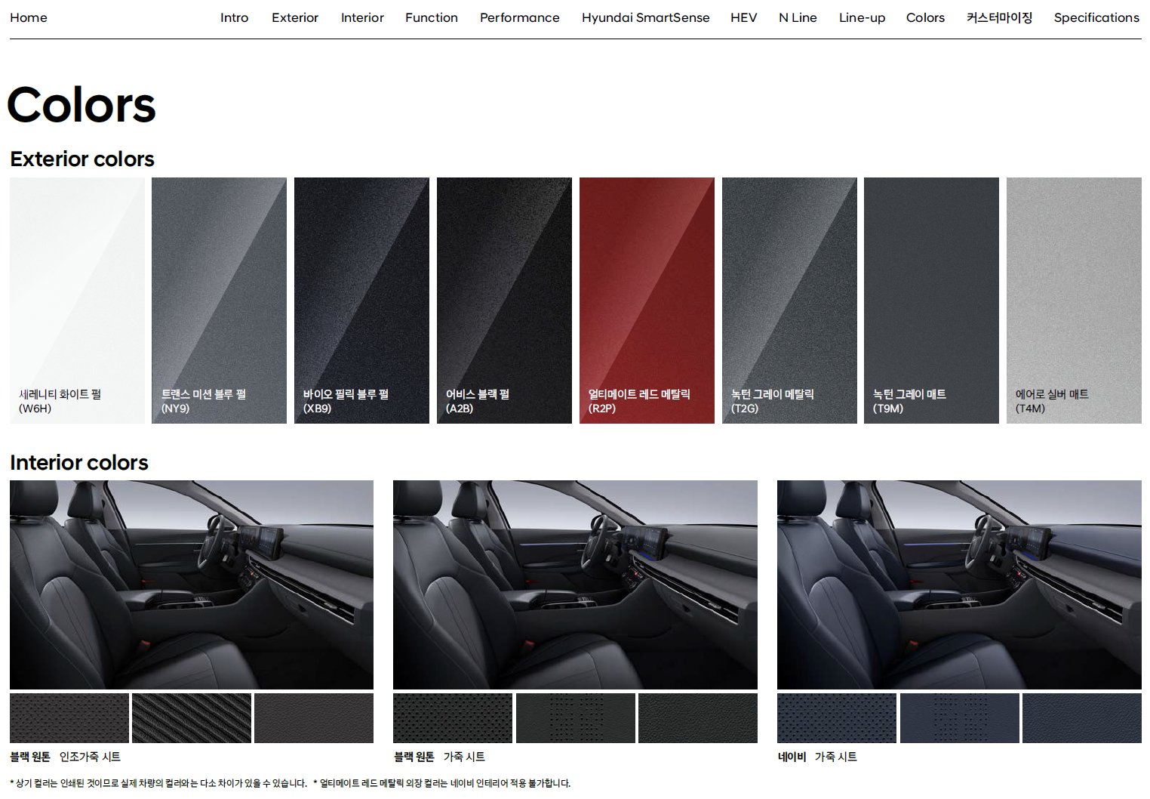Click the 네이비 가죽 시트 label
This screenshot has height=799, width=1150.
[817, 757]
